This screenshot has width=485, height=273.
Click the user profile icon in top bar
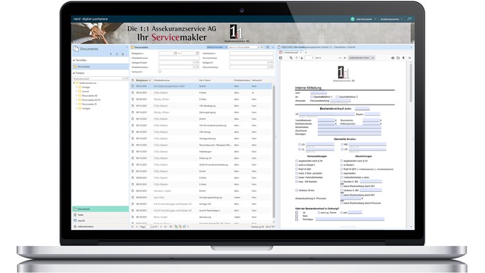tap(409, 19)
